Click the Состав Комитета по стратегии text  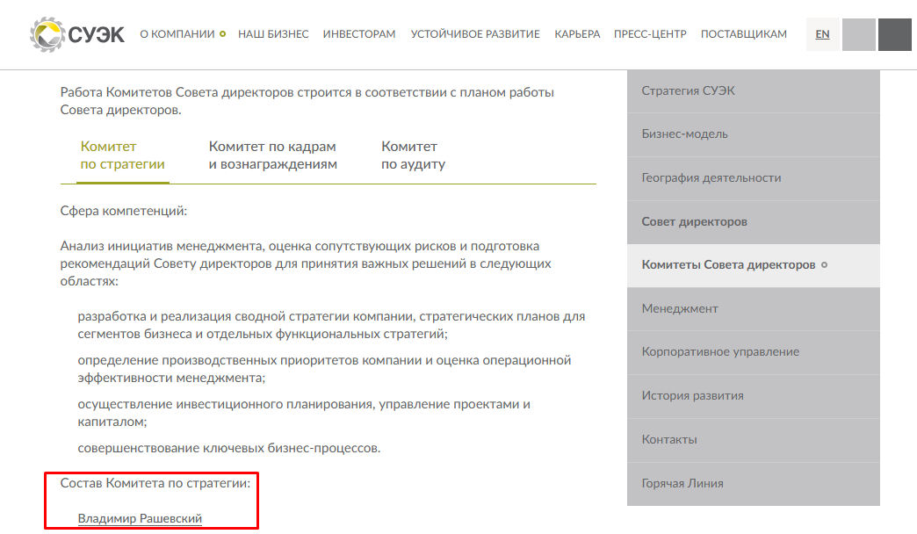coord(155,483)
